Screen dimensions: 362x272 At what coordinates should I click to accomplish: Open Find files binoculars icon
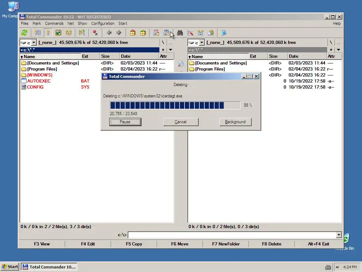coord(180,33)
